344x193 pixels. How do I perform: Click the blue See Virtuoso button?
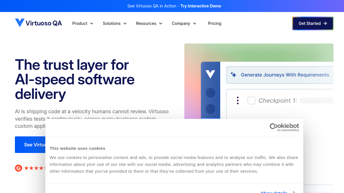30,145
